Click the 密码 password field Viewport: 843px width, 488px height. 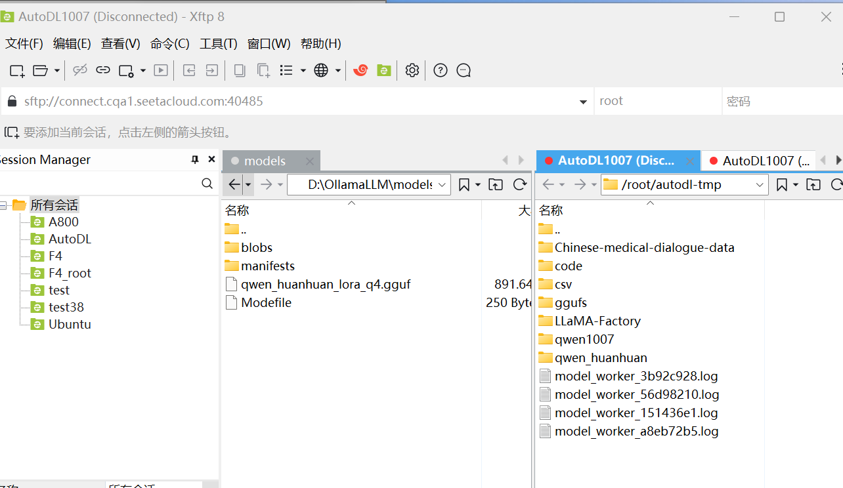pos(782,102)
